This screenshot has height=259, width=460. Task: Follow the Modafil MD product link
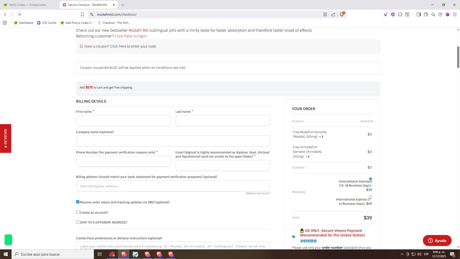point(138,30)
